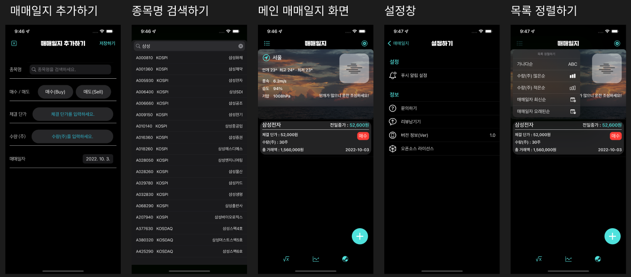Viewport: 631px width, 277px height.
Task: Tap the teal plus floating action button
Action: pos(360,236)
